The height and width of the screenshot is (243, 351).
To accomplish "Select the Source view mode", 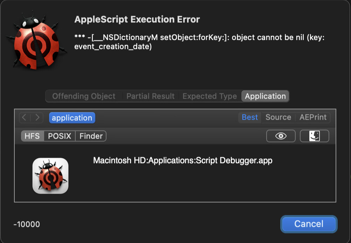I will [x=278, y=117].
